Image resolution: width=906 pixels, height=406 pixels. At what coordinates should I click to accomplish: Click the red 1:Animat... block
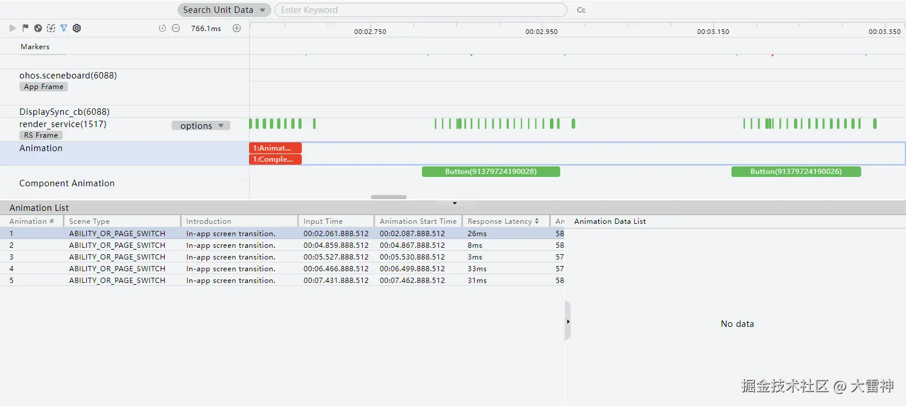coord(275,148)
